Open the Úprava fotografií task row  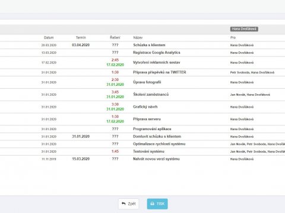(x=142, y=82)
